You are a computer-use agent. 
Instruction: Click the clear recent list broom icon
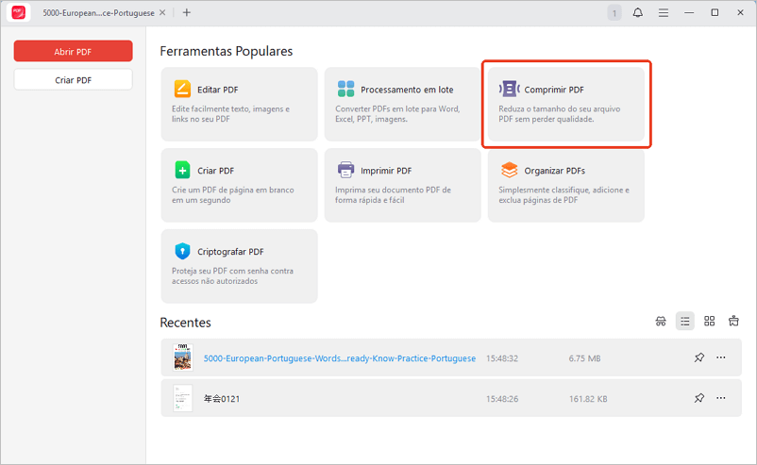click(x=733, y=321)
